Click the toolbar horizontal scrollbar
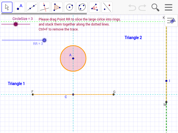This screenshot has width=178, height=133. coord(44,14)
